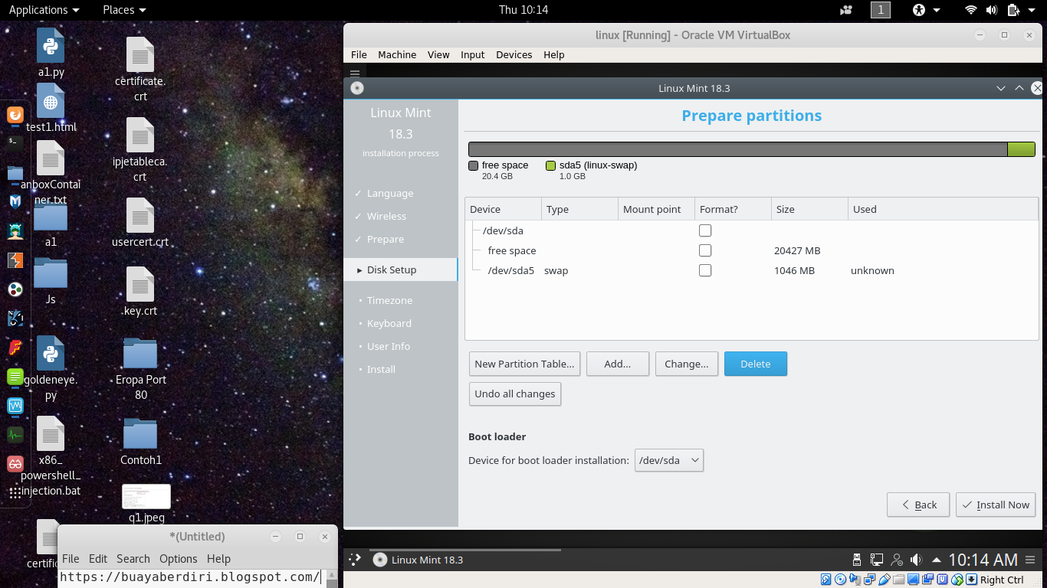1047x588 pixels.
Task: Click Undo all changes
Action: coord(514,394)
